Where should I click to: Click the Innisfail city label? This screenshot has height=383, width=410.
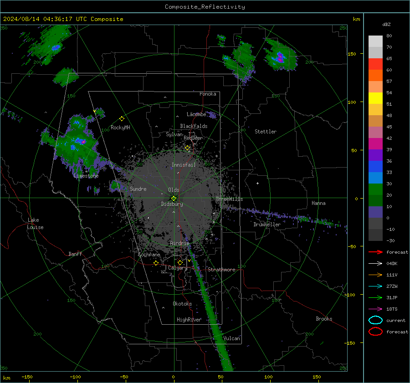(184, 165)
